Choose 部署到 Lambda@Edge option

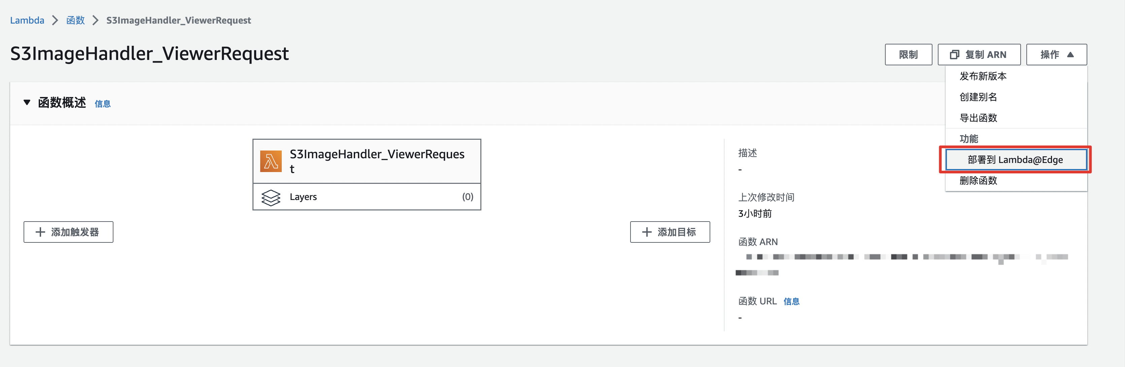click(x=1015, y=160)
